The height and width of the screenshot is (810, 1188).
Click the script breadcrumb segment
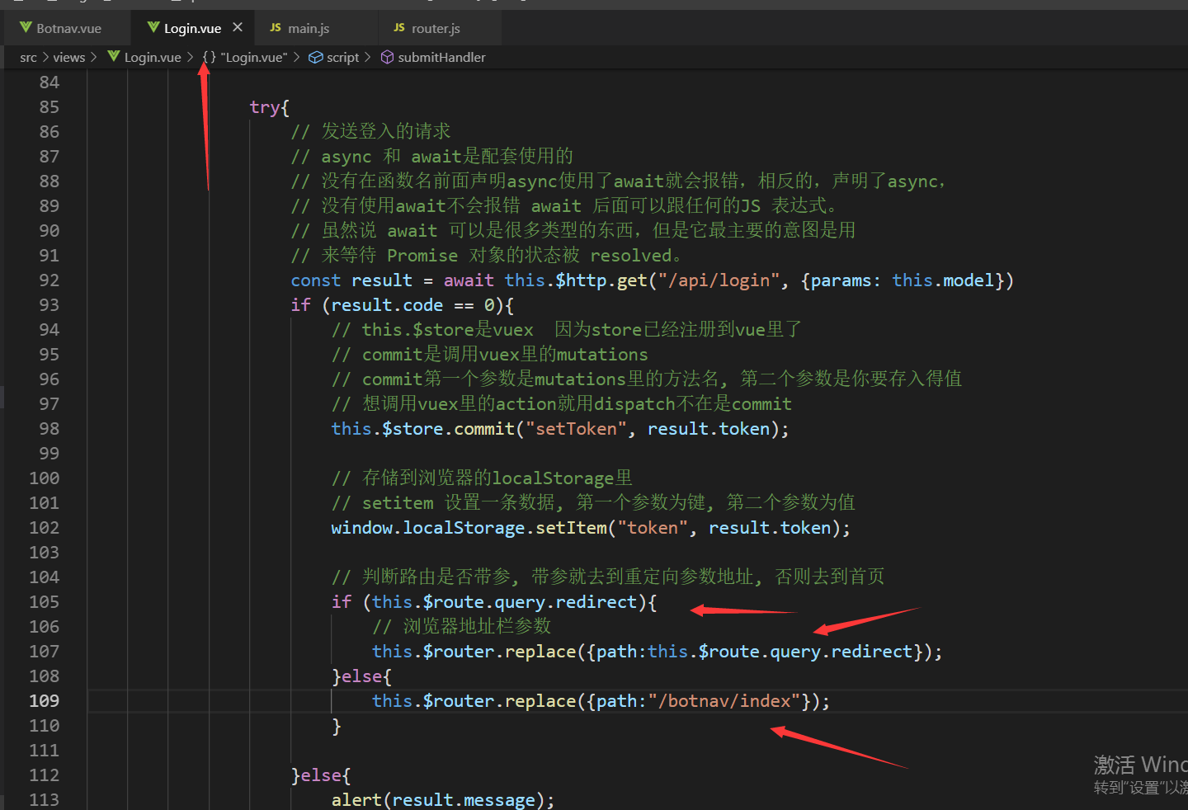(x=342, y=57)
